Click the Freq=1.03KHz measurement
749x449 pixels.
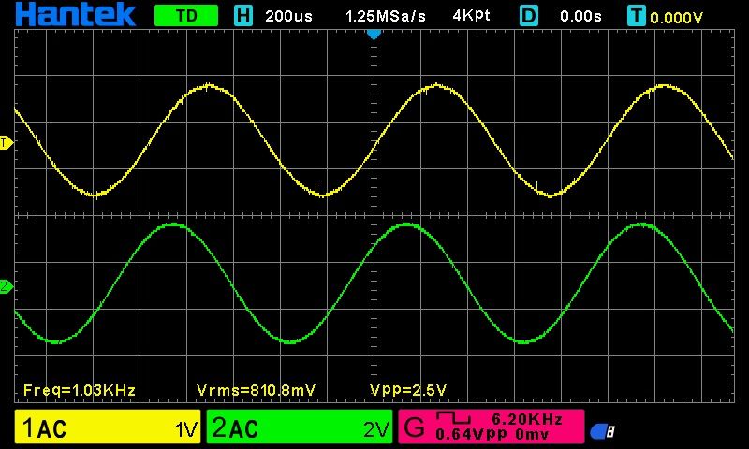pos(80,390)
